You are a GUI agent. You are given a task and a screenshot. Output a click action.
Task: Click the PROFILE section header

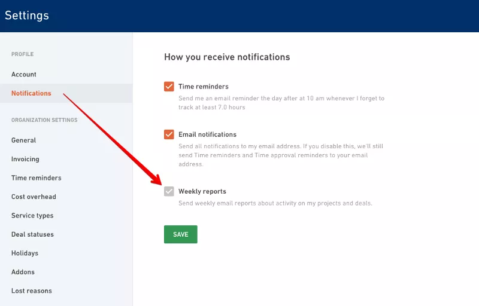tap(22, 54)
